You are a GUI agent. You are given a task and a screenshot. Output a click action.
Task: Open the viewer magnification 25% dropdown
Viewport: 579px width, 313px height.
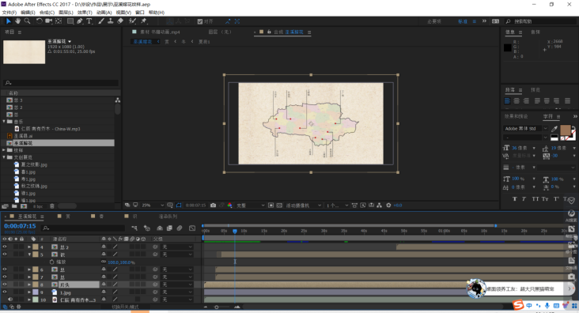coord(153,206)
